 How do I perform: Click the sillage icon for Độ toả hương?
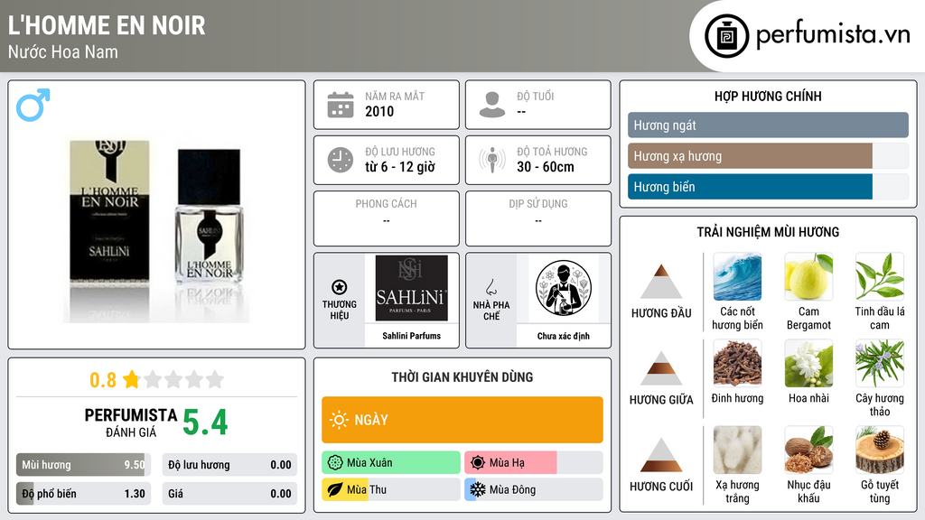click(x=492, y=160)
